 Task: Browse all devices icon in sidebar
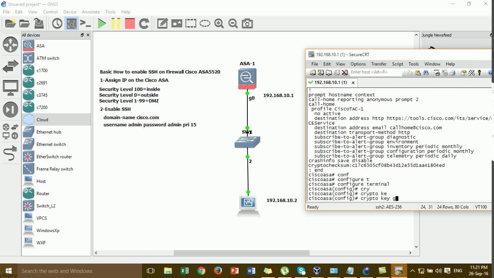point(10,131)
